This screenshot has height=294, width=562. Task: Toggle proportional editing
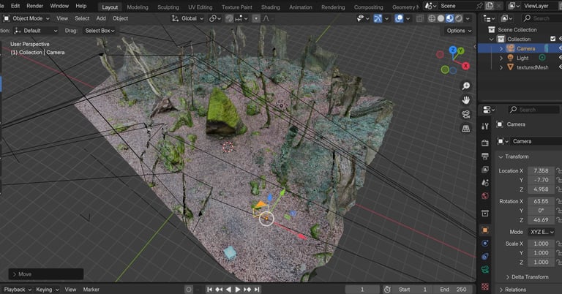pyautogui.click(x=256, y=18)
